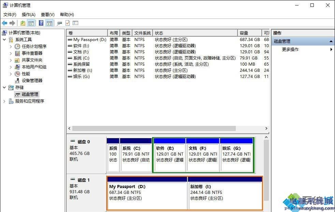
Task: Click 更多操作 in the actions pane
Action: pyautogui.click(x=290, y=50)
